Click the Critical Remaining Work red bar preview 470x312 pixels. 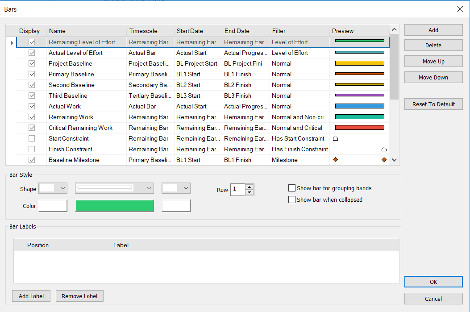359,128
